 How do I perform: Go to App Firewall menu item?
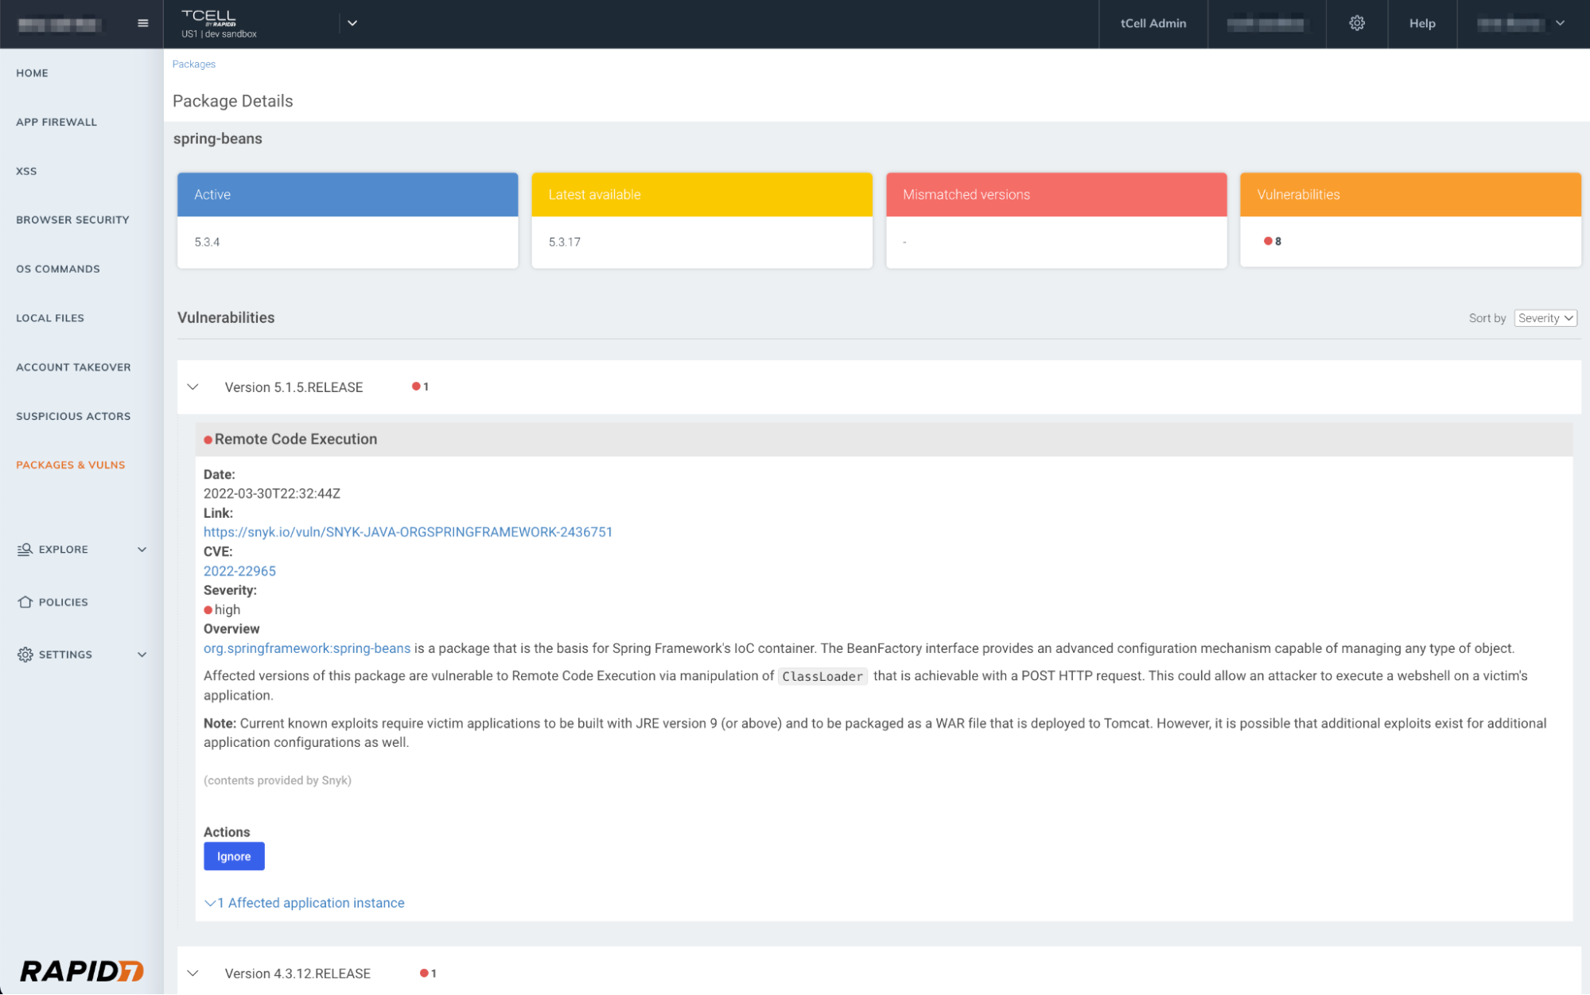tap(56, 122)
